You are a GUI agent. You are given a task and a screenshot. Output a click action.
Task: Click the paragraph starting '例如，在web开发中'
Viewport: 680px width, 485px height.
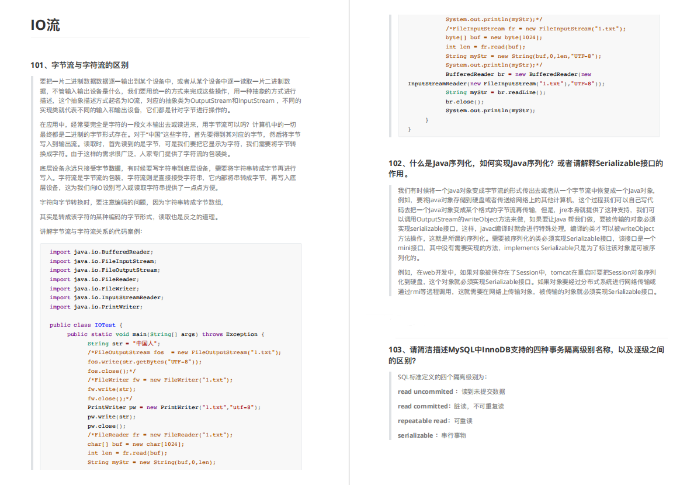(x=528, y=282)
